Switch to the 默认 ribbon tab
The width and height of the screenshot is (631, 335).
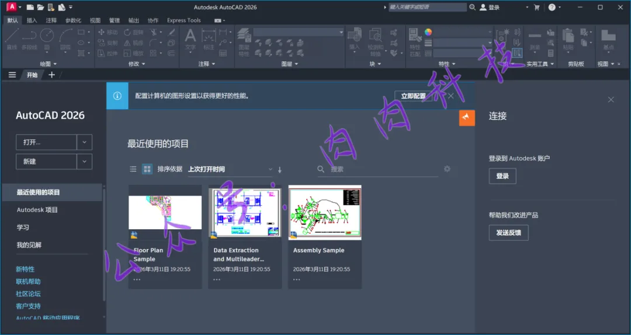coord(12,20)
